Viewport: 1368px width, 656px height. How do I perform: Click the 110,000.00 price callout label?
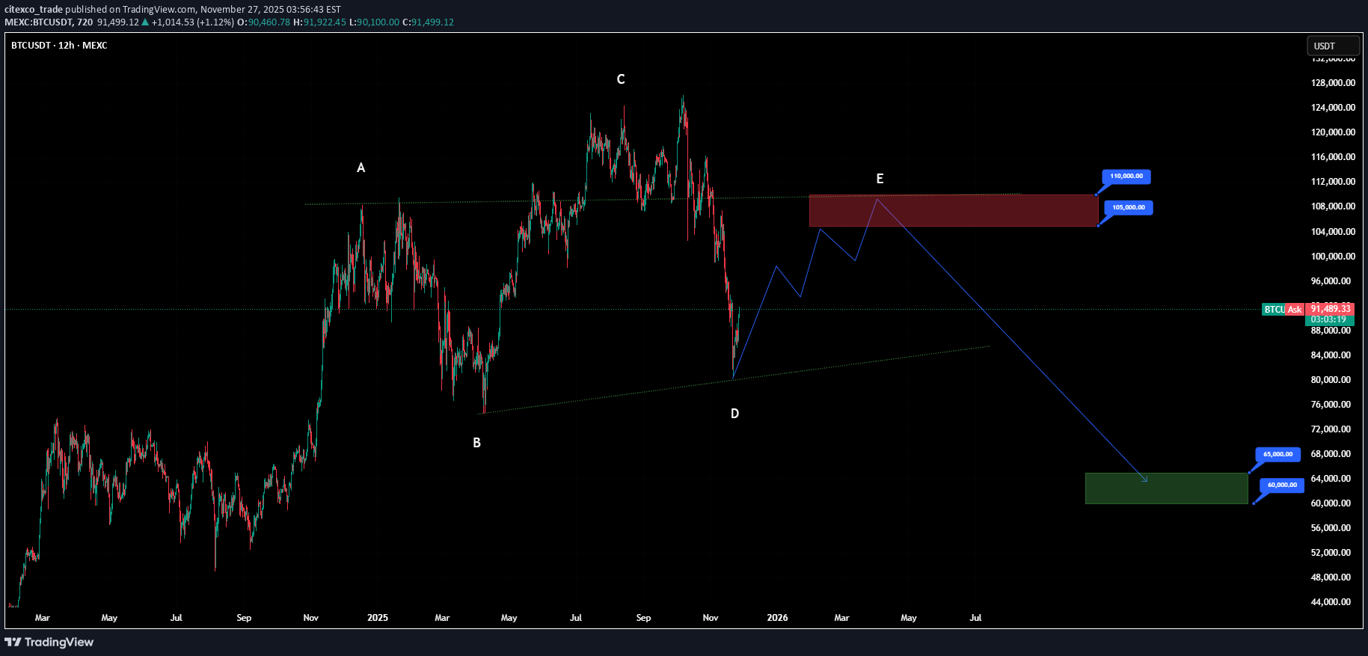pos(1126,177)
